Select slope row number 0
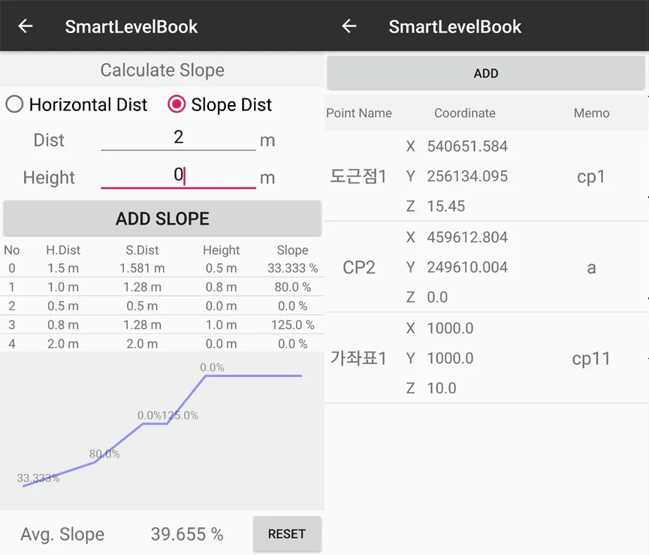 click(x=162, y=268)
